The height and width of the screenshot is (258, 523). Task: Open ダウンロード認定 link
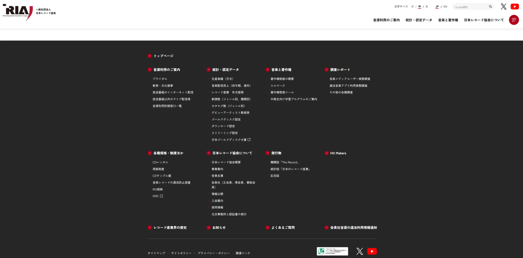[223, 126]
